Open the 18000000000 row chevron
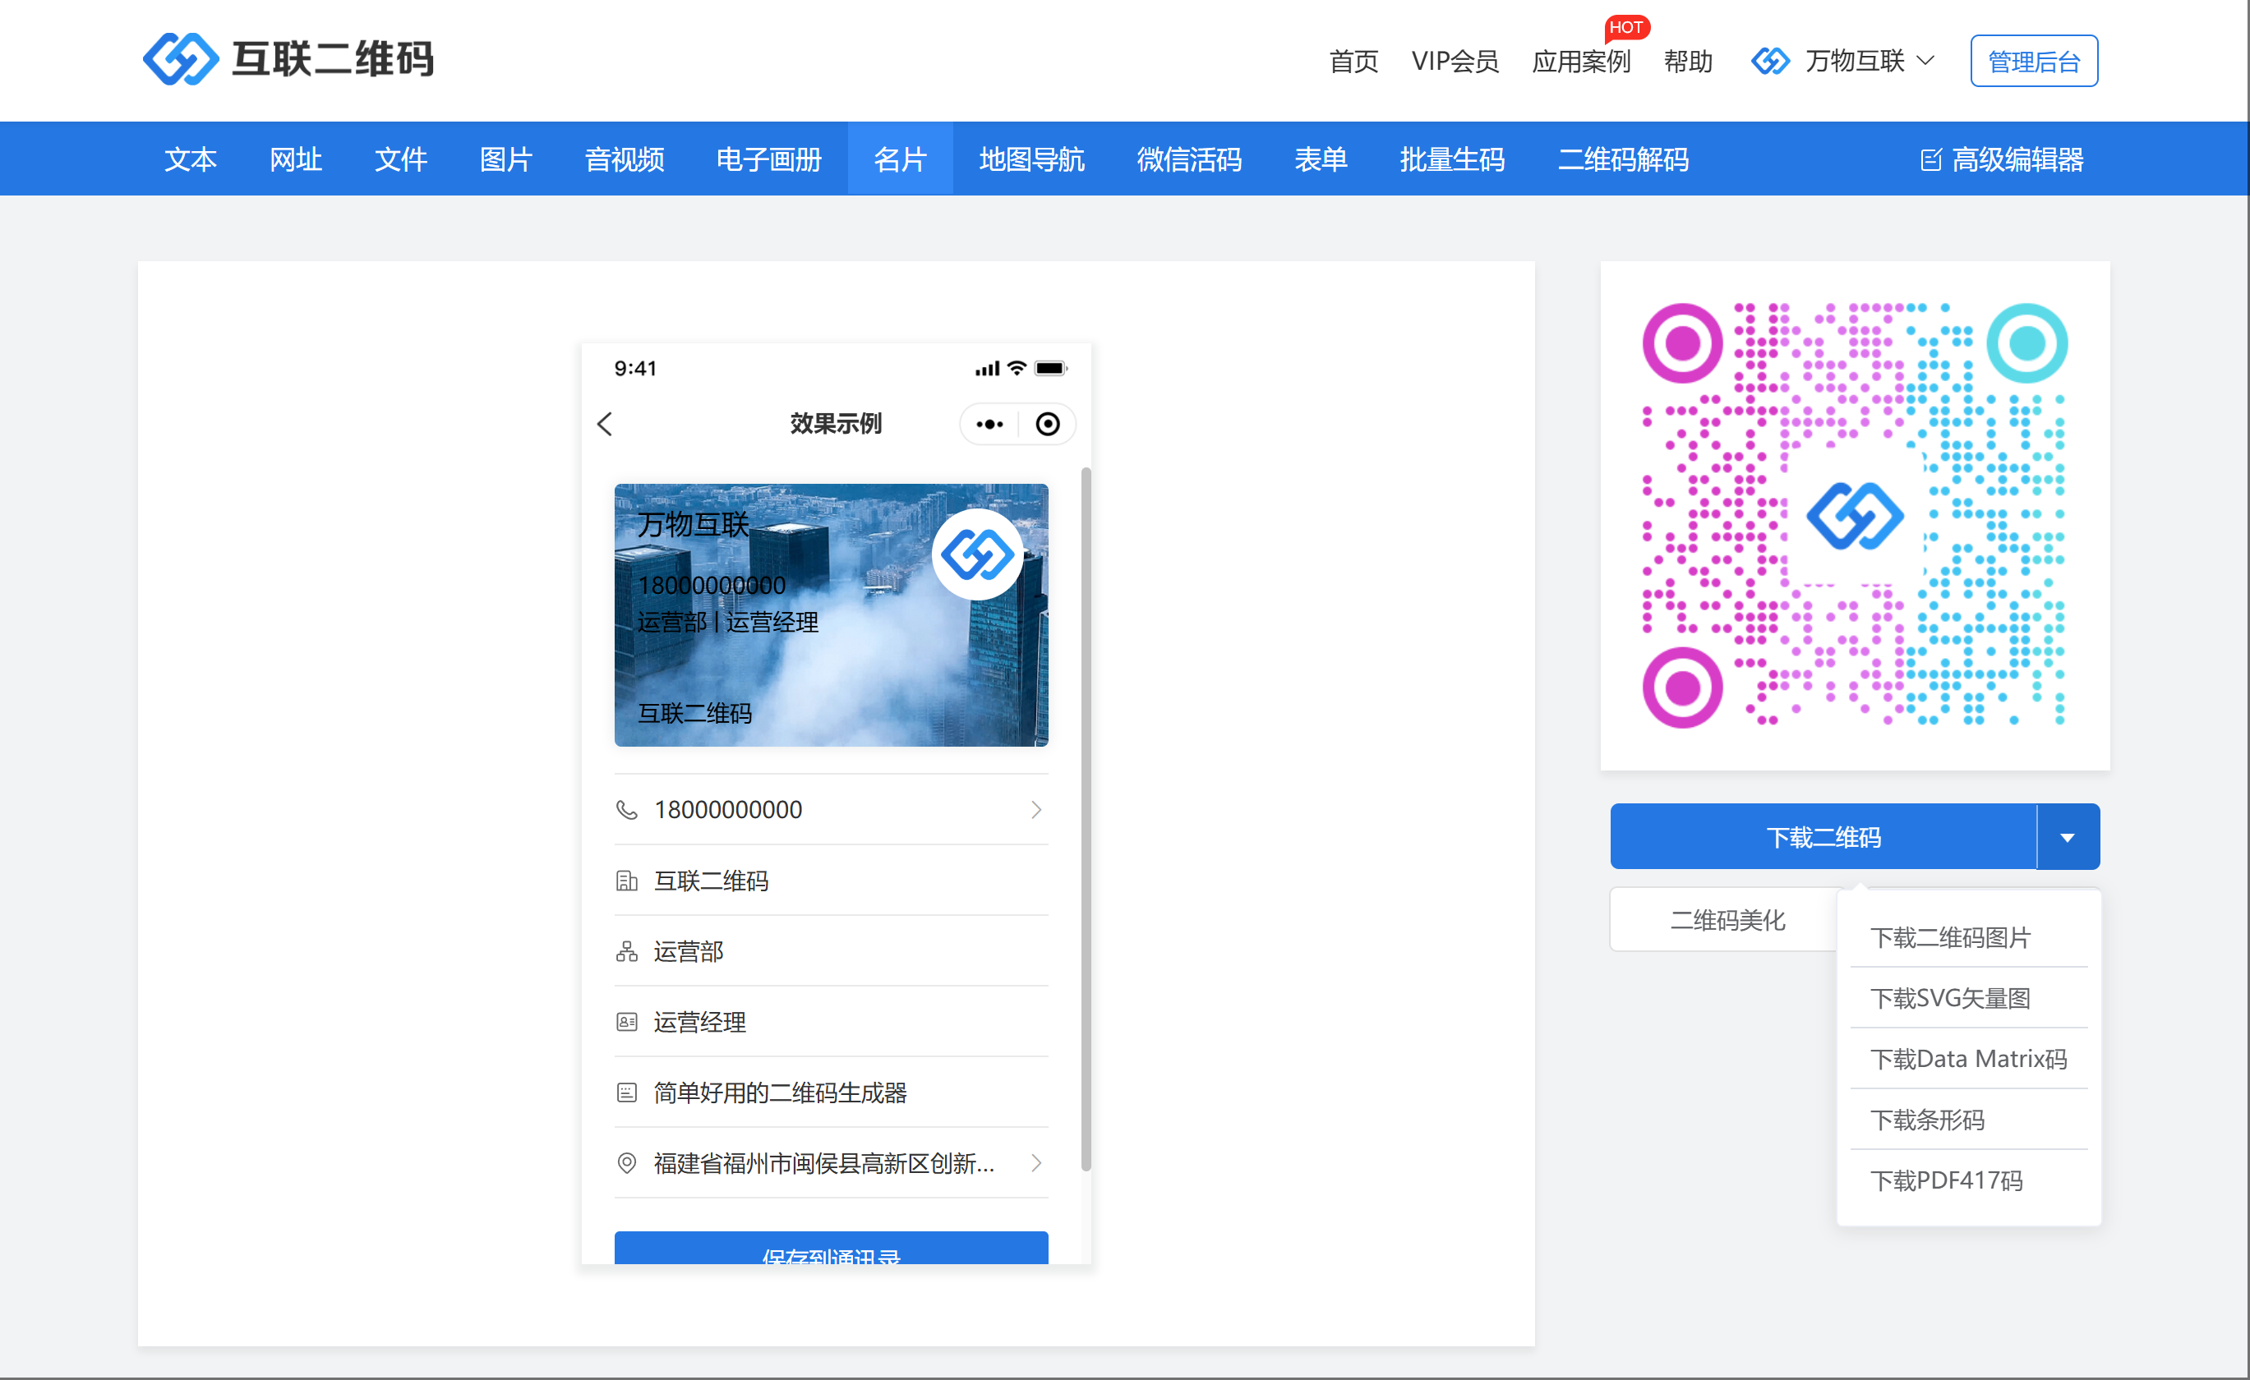 [1035, 810]
